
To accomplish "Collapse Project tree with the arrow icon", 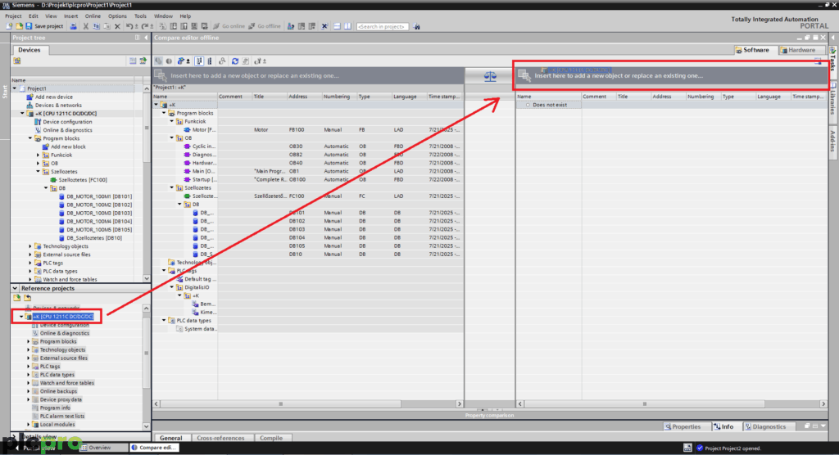I will (146, 38).
